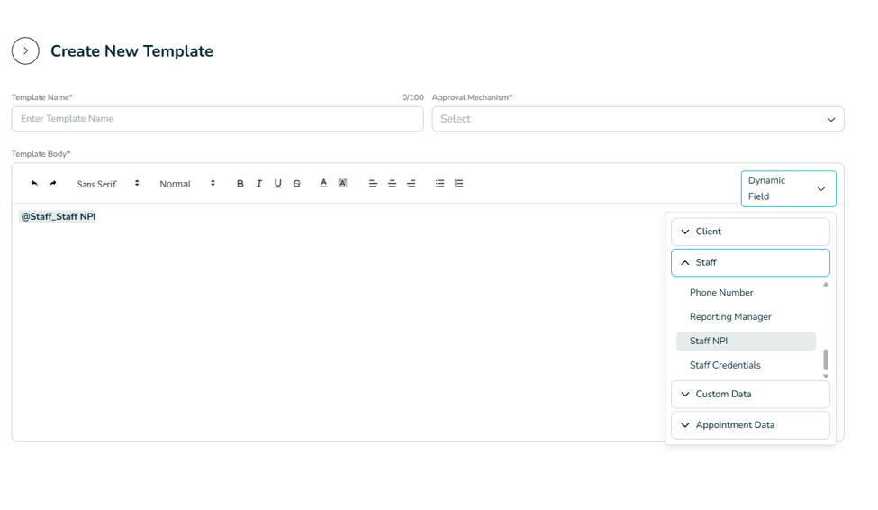This screenshot has width=878, height=510.
Task: Click the undo arrow icon
Action: click(34, 183)
